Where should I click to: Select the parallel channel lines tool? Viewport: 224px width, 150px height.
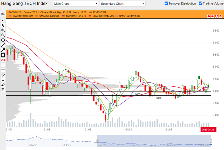[x=3, y=75]
